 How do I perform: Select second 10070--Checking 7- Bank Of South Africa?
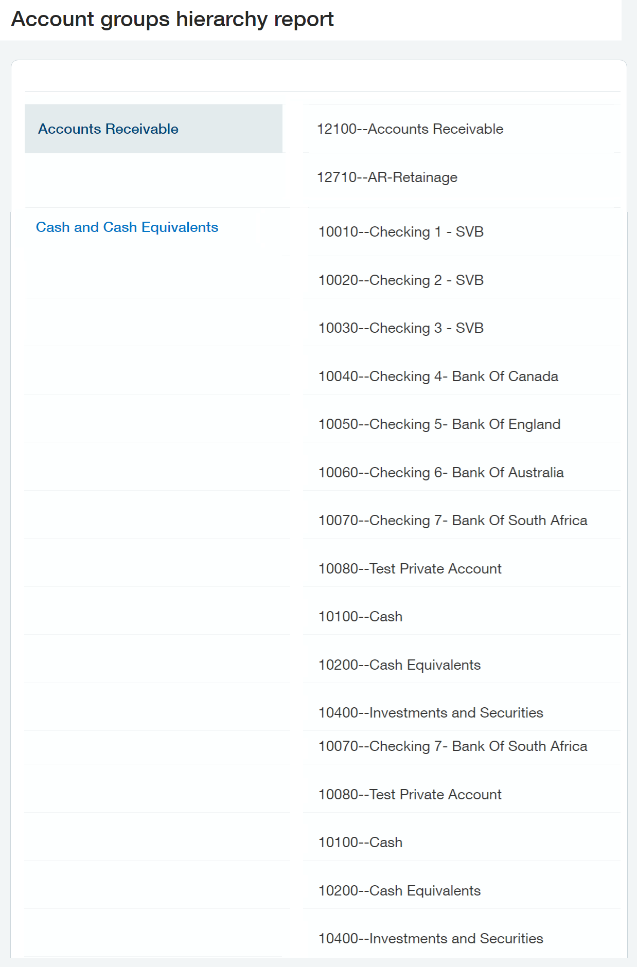(x=462, y=746)
